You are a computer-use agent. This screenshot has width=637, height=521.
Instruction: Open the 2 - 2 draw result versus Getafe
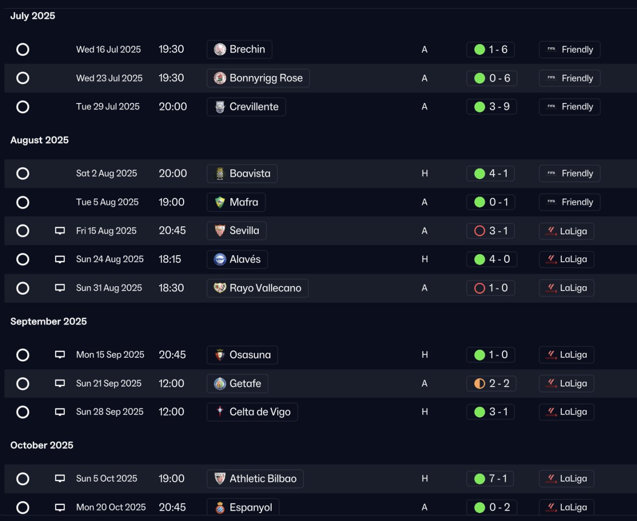click(x=492, y=384)
